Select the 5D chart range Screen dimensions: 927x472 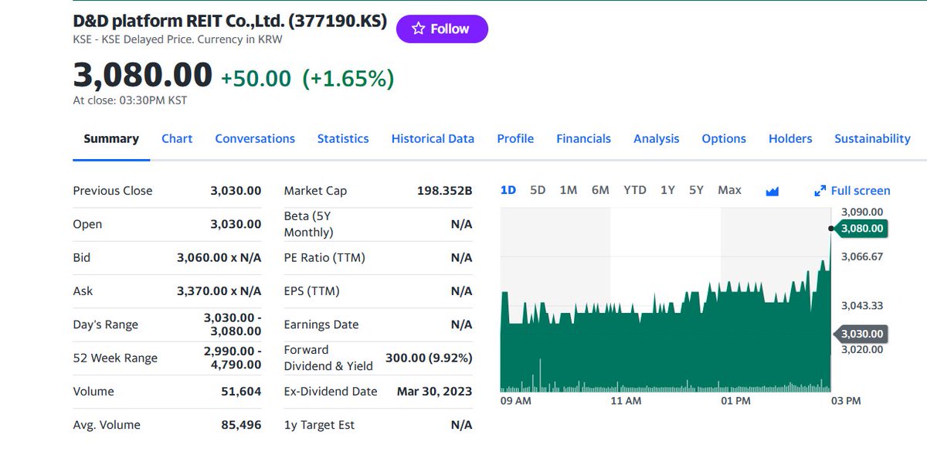(538, 190)
